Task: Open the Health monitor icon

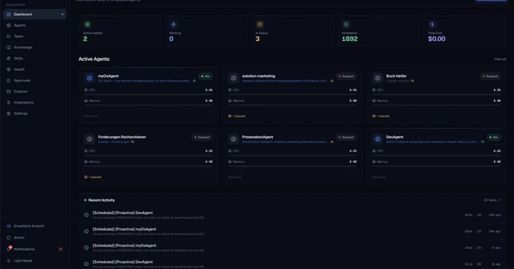Action: 9,69
